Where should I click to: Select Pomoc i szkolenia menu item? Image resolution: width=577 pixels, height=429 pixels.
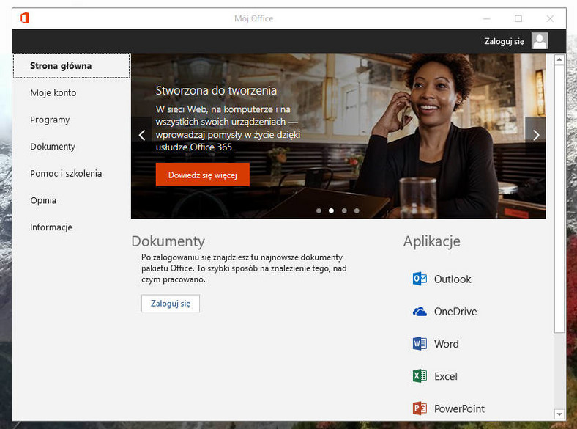66,174
